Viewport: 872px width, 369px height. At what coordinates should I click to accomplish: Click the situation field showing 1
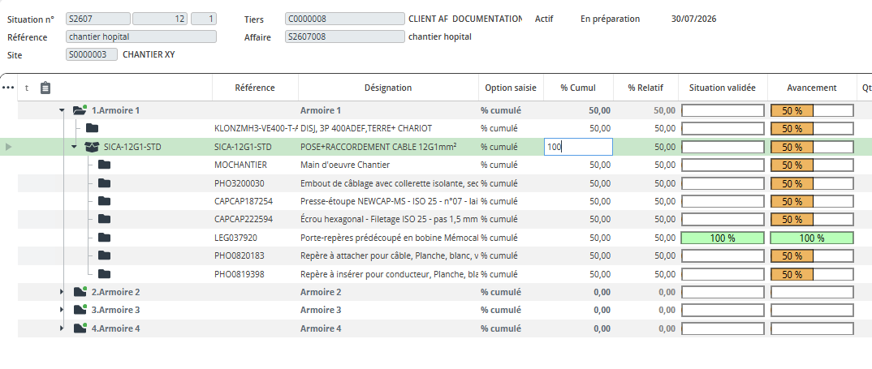(204, 19)
